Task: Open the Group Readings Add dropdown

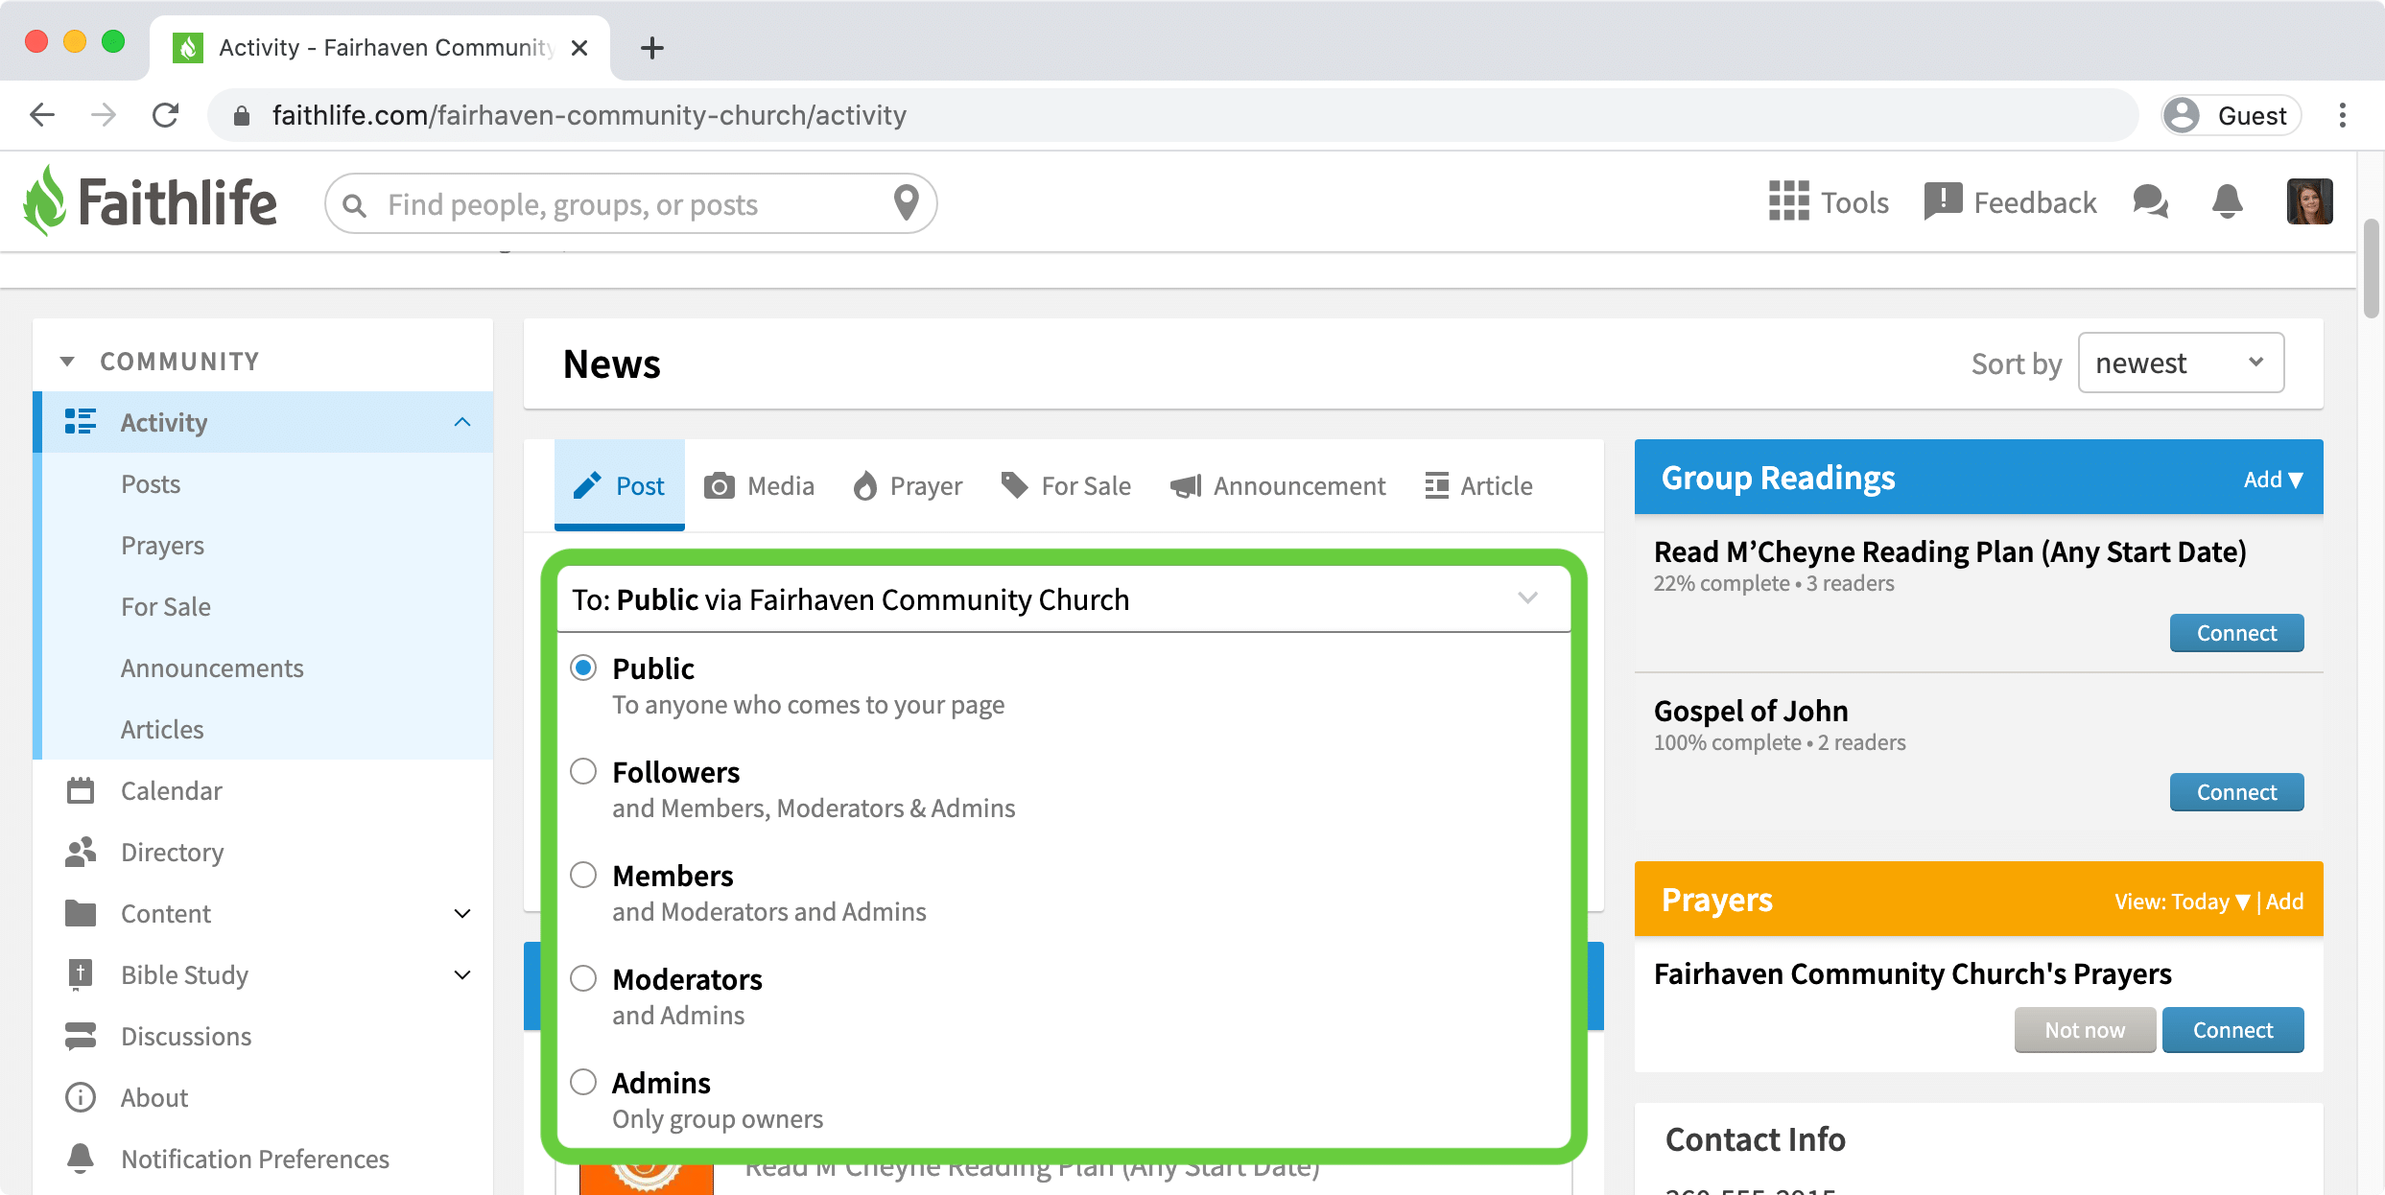Action: (2273, 480)
